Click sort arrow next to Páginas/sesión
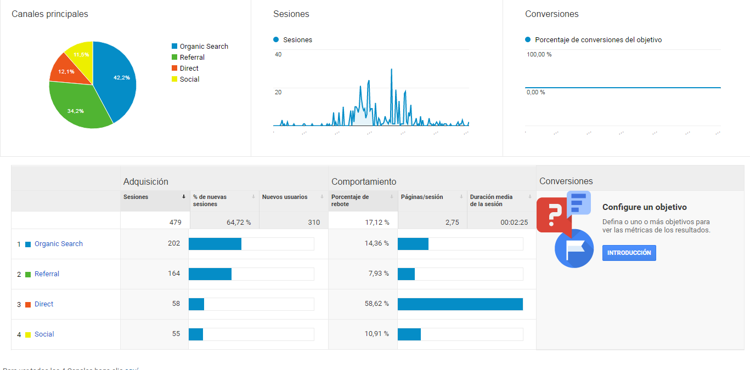 (x=461, y=197)
